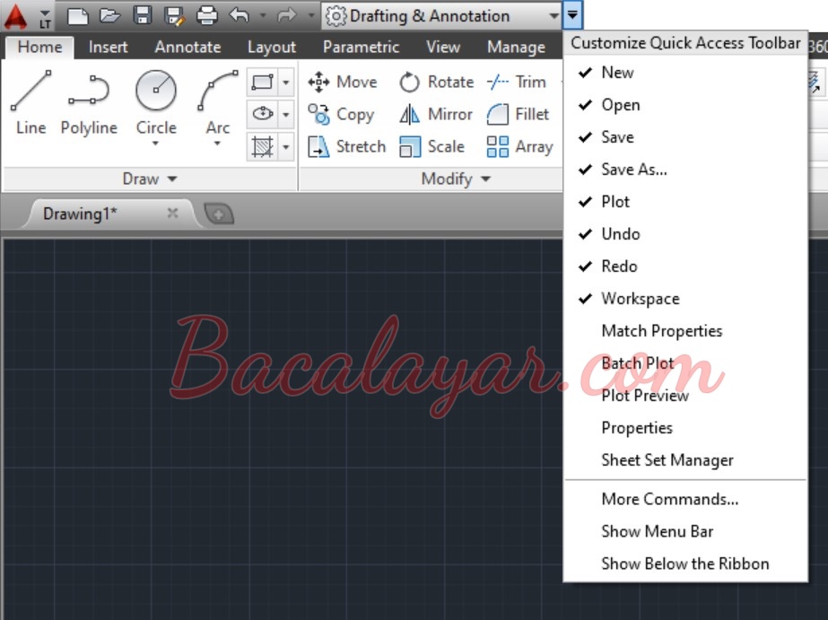This screenshot has height=620, width=828.
Task: Toggle off Workspace in the customize menu
Action: click(x=640, y=299)
